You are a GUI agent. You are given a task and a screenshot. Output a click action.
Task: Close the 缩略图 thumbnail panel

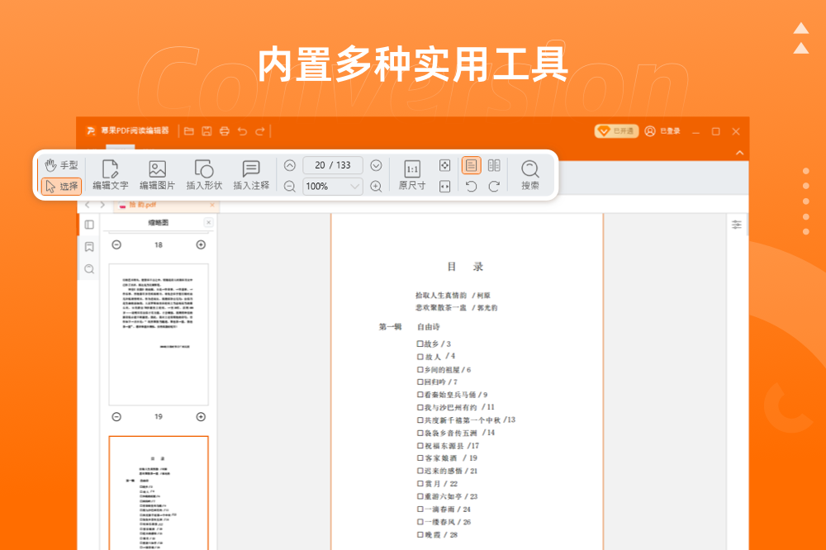[208, 223]
